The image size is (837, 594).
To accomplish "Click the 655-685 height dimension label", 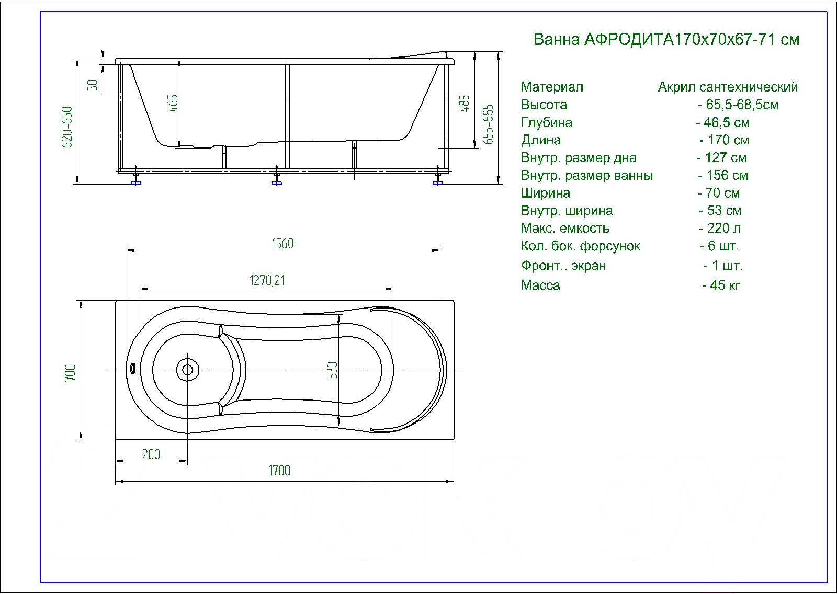I will [488, 124].
